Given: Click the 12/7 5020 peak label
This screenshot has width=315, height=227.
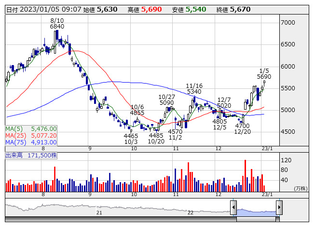Looking at the screenshot, I should (x=224, y=103).
